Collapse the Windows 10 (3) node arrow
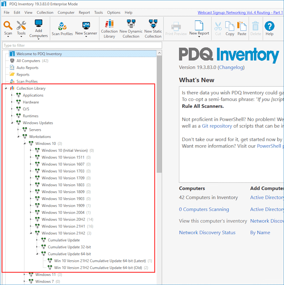 tap(25, 144)
